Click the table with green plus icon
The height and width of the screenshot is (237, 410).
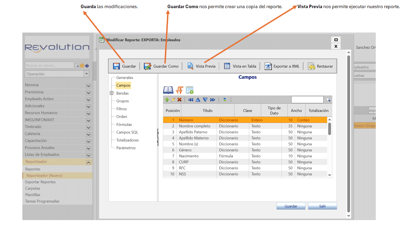pyautogui.click(x=189, y=90)
